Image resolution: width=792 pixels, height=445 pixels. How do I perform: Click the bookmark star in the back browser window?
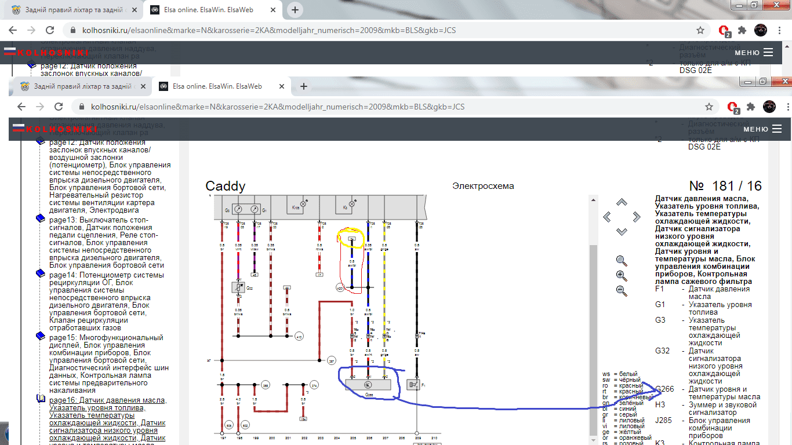(x=700, y=30)
